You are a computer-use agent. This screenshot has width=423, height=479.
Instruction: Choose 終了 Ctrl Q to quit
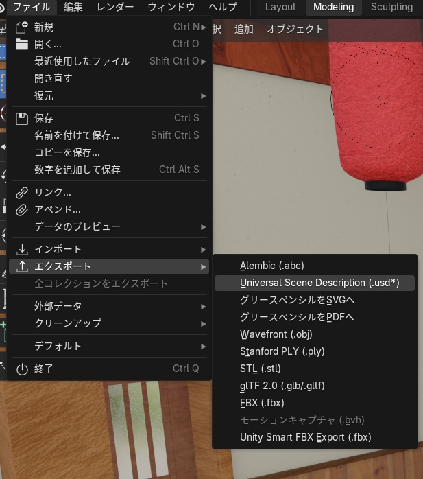(109, 369)
